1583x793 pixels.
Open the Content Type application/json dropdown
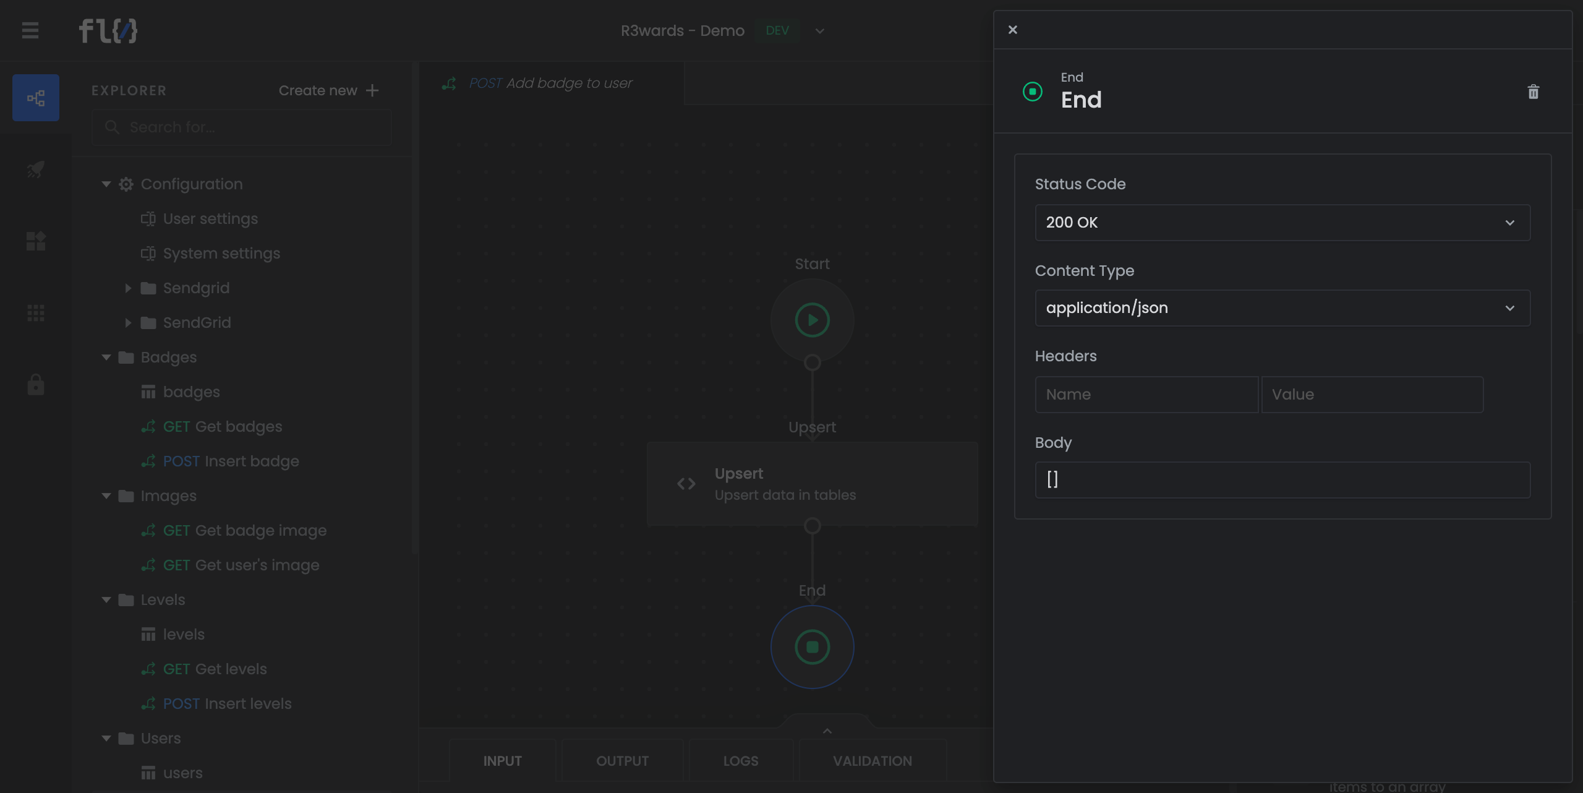point(1282,308)
